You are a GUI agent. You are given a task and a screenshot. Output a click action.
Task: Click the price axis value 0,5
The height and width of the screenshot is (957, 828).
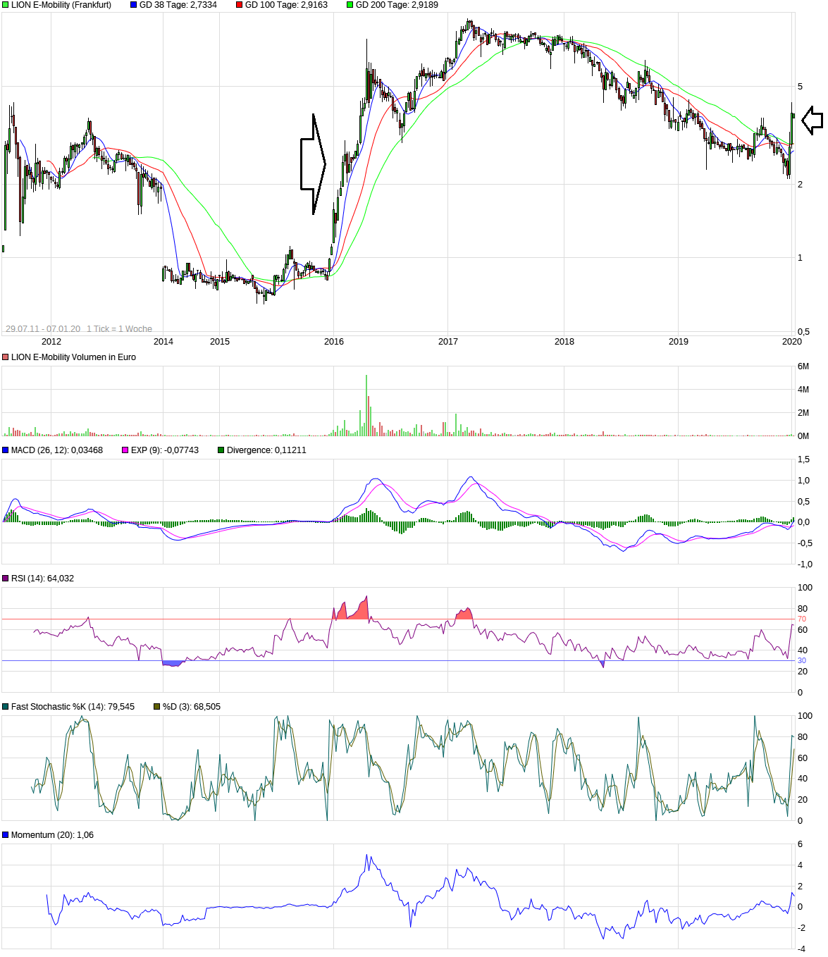point(803,332)
